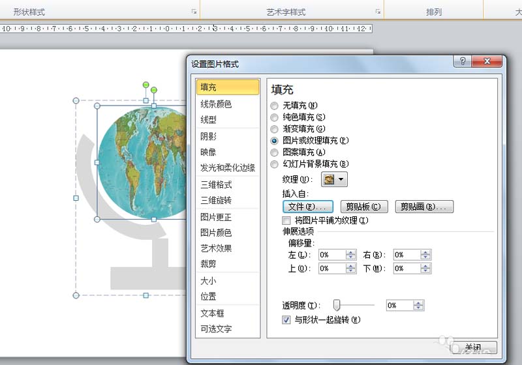Click the 透明度 spinner arrows
The height and width of the screenshot is (365, 522).
click(418, 305)
